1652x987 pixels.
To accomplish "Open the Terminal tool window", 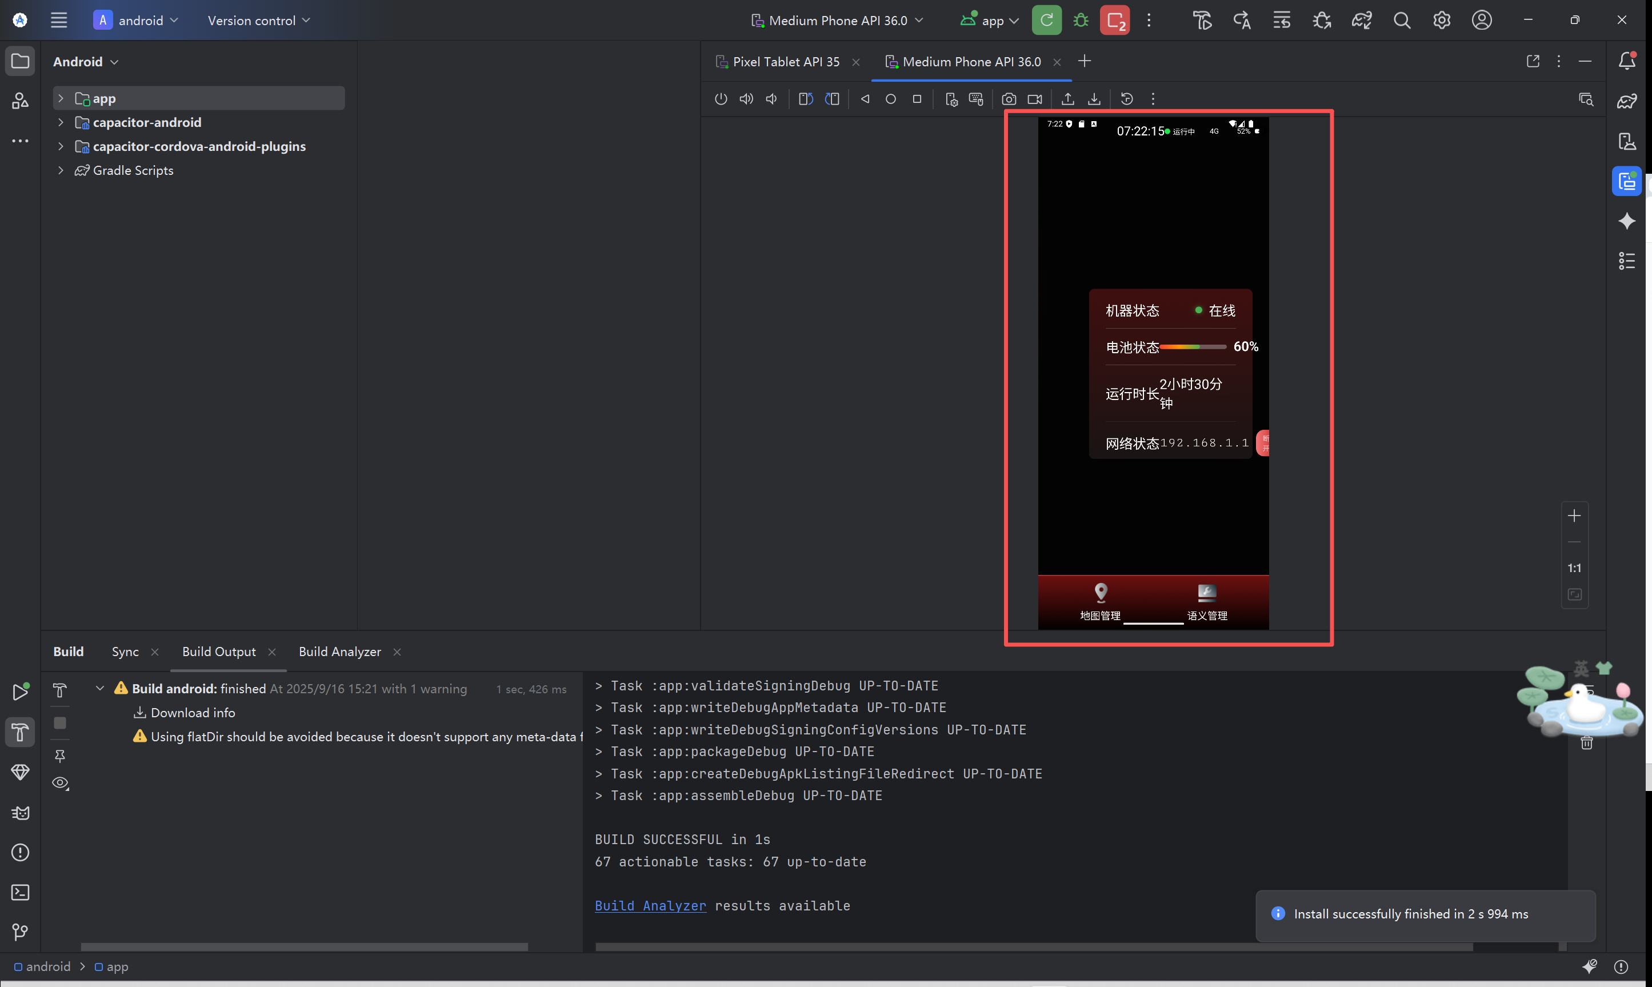I will click(x=20, y=892).
